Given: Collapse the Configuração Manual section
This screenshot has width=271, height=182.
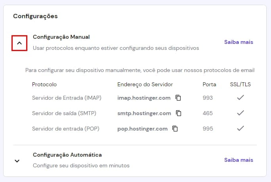Looking at the screenshot, I should (x=19, y=43).
